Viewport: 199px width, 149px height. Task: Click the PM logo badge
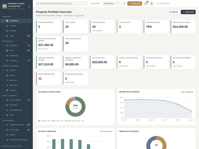pyautogui.click(x=5, y=6)
